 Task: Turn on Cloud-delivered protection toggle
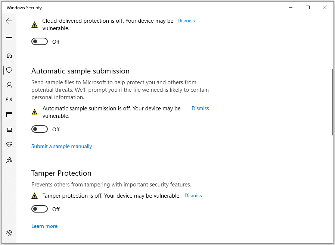pyautogui.click(x=40, y=42)
